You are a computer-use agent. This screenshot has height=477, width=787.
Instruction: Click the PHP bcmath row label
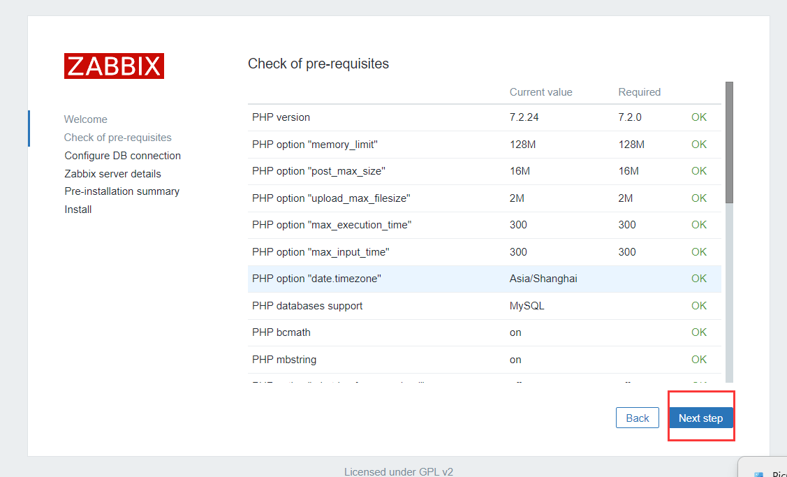pyautogui.click(x=281, y=332)
